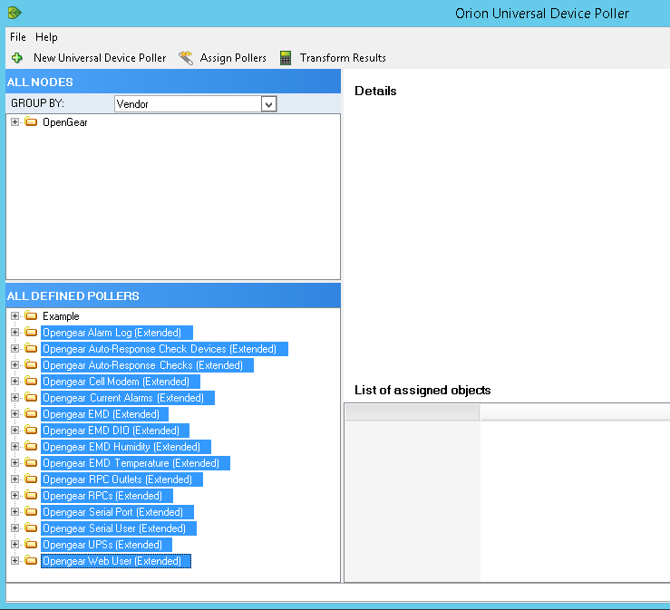
Task: Click folder icon for Opengear Current Alarms
Action: pyautogui.click(x=31, y=397)
